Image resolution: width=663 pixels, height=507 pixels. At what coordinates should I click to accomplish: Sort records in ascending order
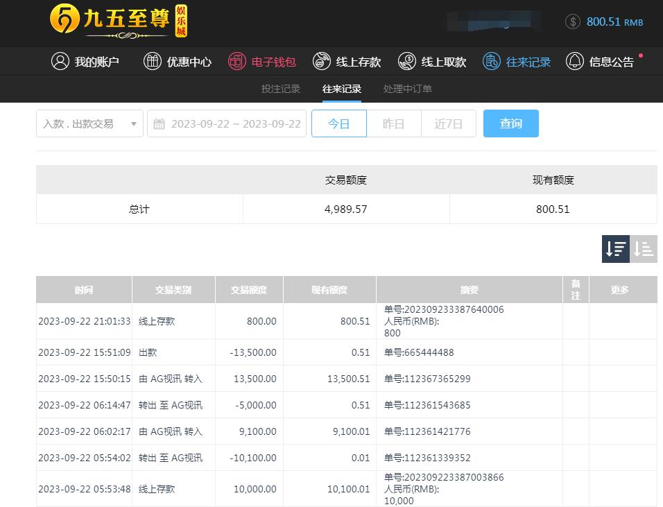(644, 249)
